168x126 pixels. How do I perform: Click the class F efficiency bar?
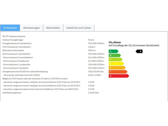pos(118,72)
